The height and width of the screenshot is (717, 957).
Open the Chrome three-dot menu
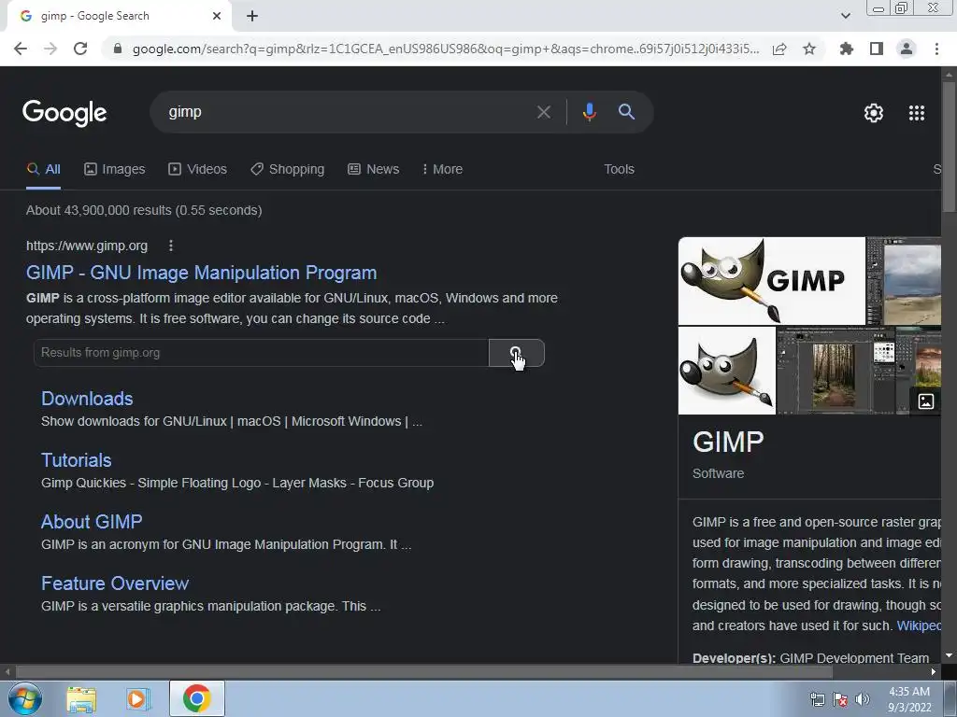[x=936, y=49]
